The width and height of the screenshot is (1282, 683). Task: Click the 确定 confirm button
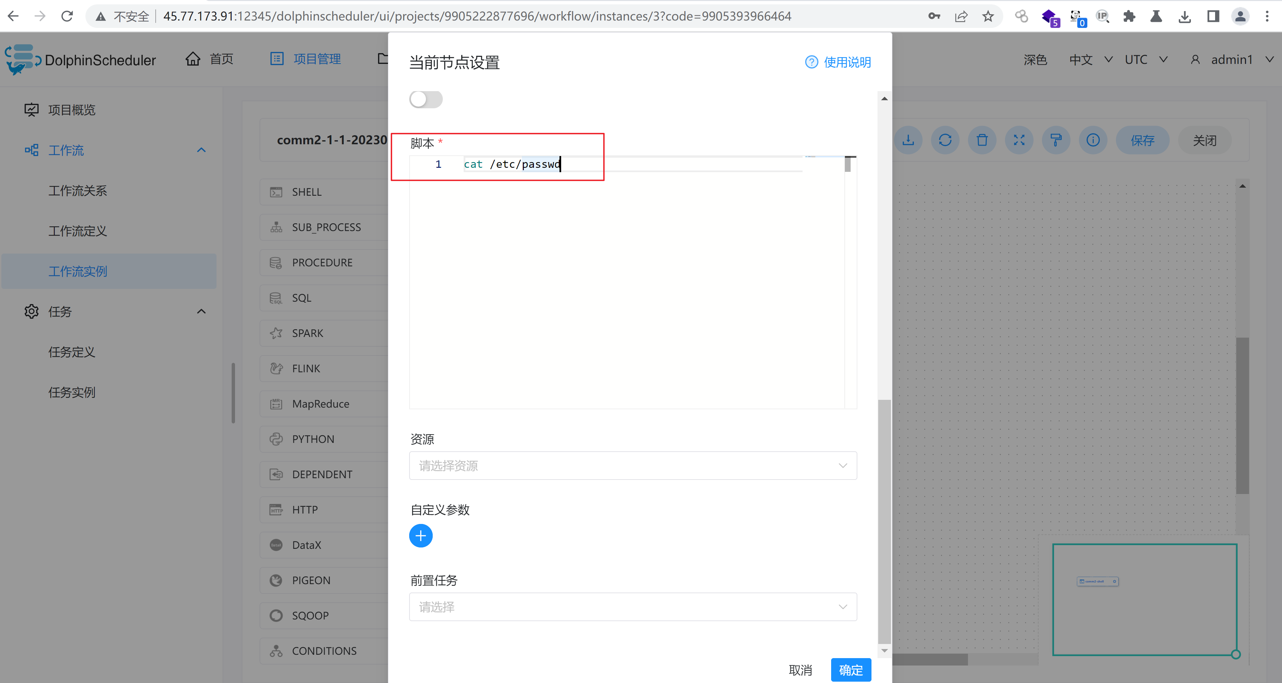[x=851, y=670]
